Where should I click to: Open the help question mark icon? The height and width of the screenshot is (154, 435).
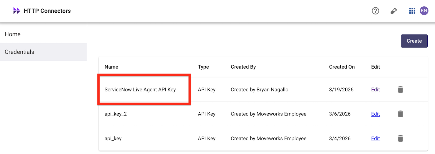pos(375,11)
